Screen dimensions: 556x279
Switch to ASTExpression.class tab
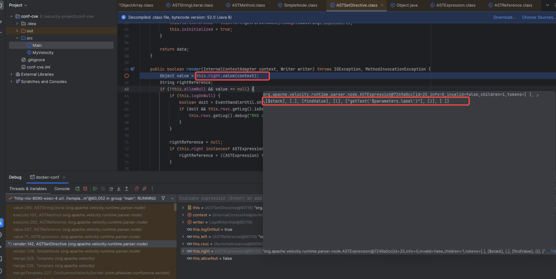453,5
